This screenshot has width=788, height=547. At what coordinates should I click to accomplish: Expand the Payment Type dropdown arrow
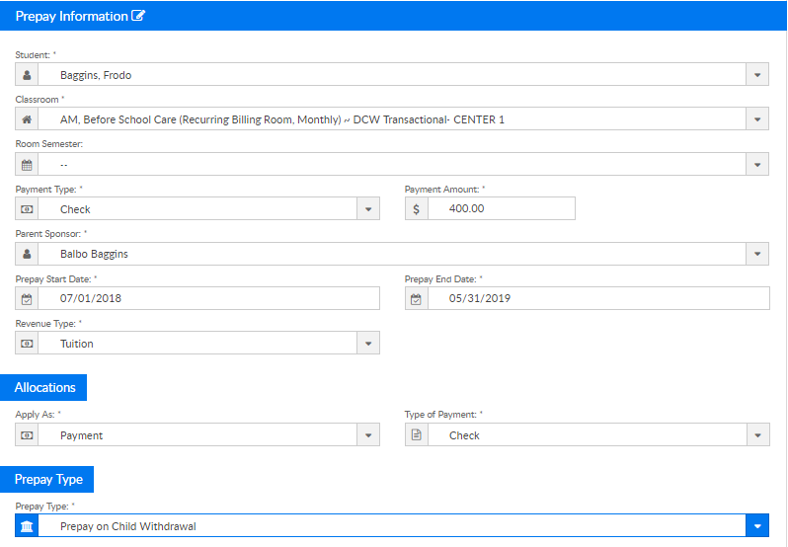[x=368, y=209]
